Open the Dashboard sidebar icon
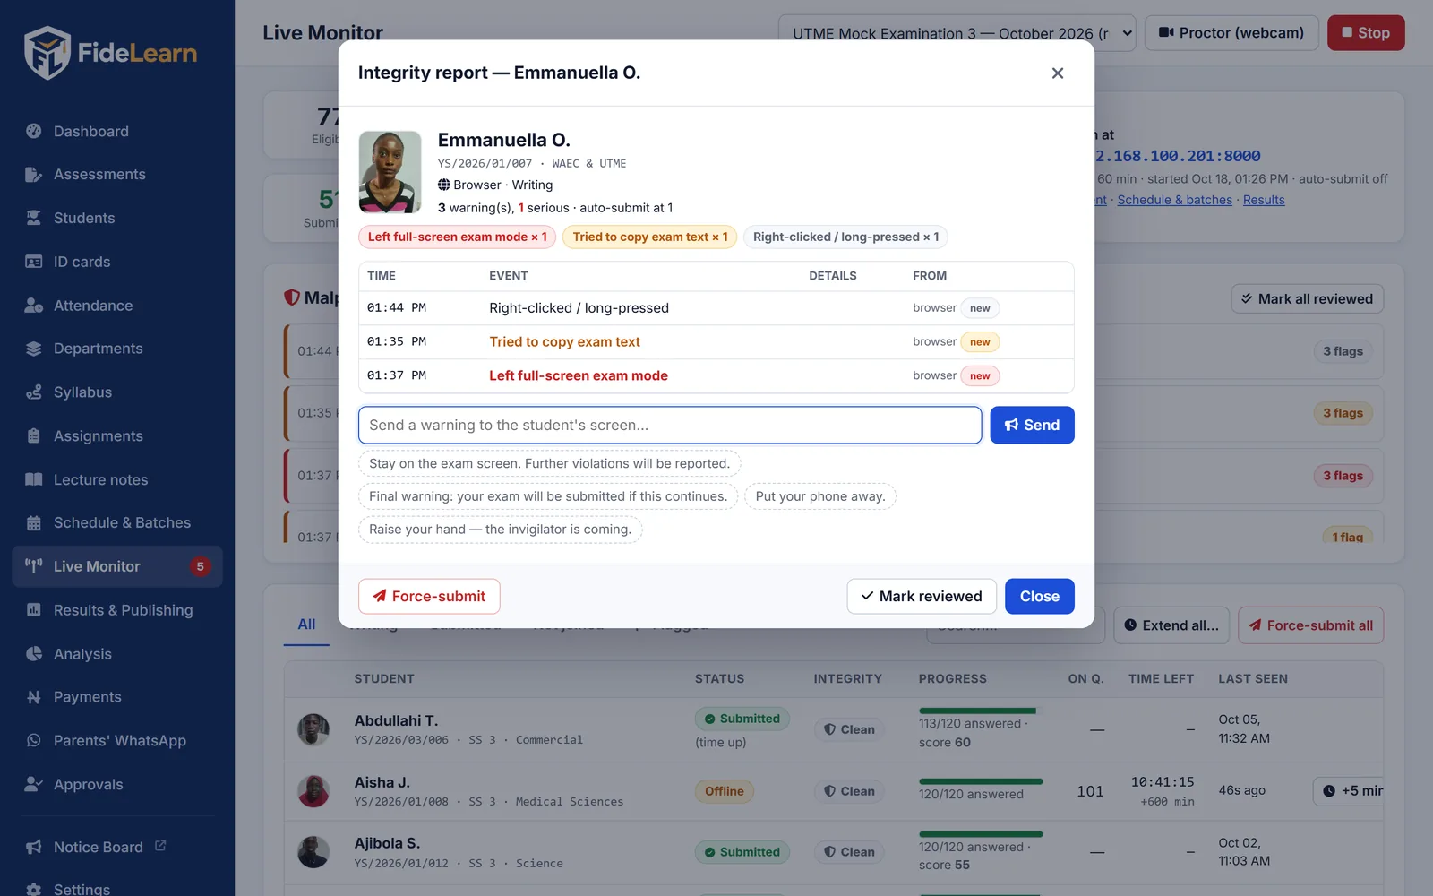 point(34,131)
